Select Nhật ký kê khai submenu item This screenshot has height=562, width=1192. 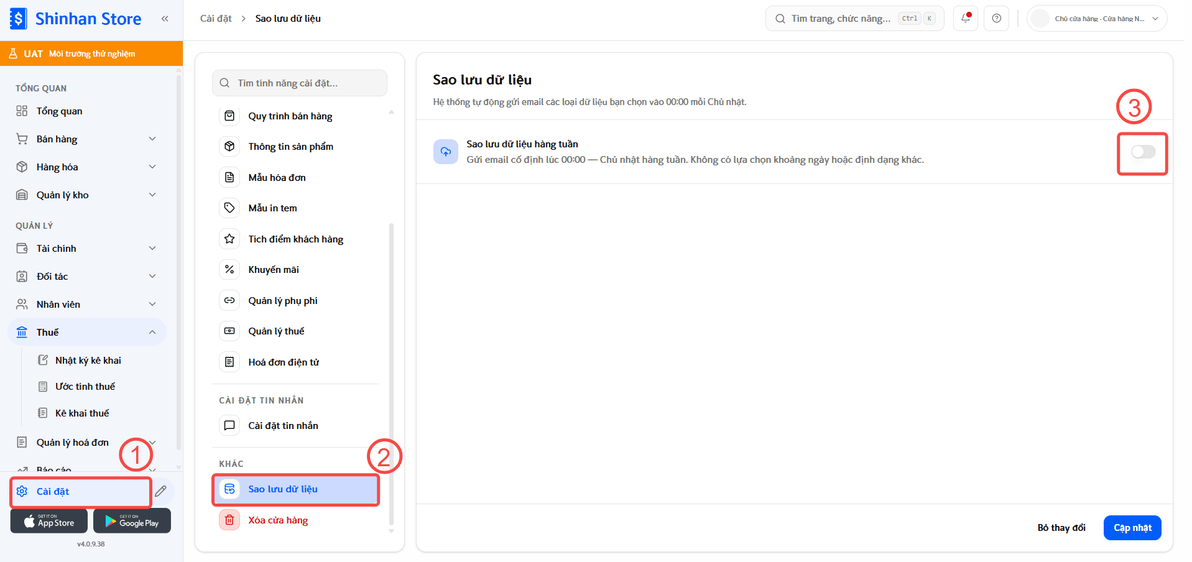click(88, 360)
